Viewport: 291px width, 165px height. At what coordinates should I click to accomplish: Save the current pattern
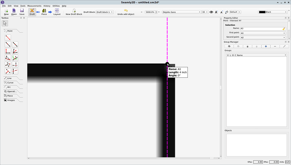pos(22,12)
